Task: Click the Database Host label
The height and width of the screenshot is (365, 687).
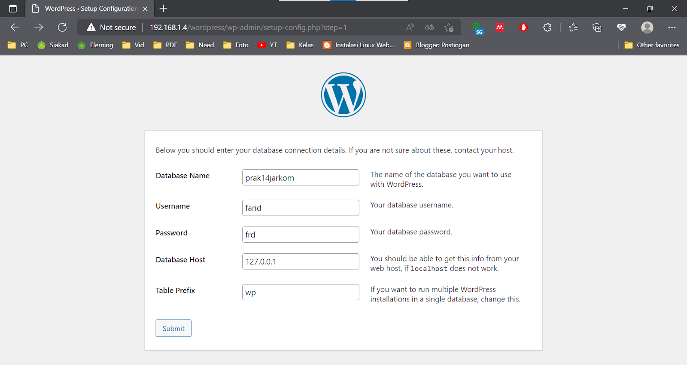Action: tap(180, 260)
